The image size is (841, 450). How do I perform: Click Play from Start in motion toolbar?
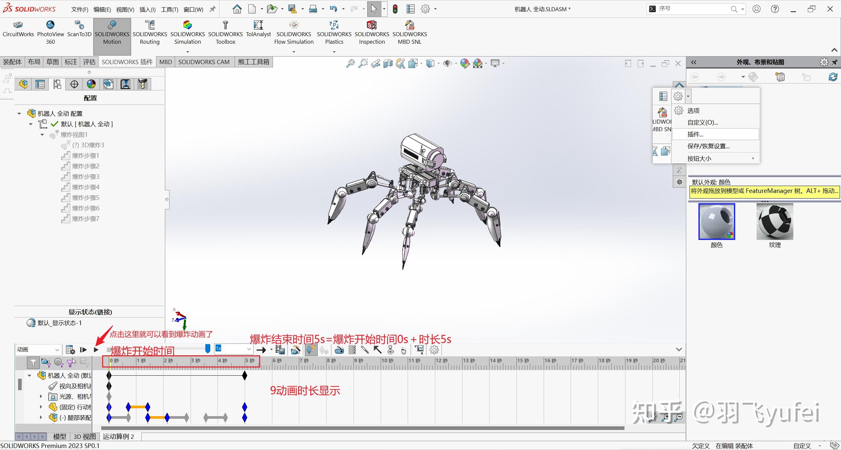tap(83, 350)
